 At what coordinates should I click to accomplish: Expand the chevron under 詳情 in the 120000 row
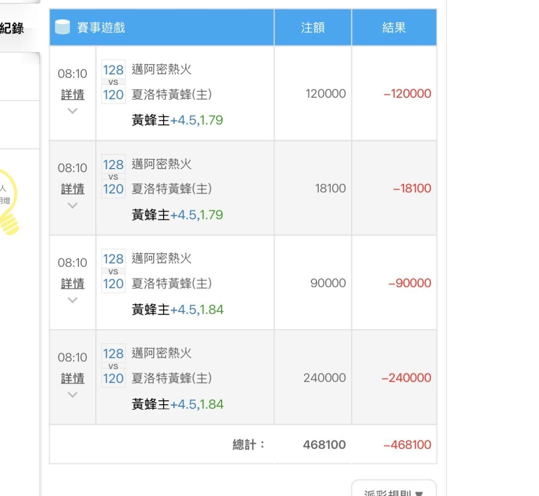click(x=72, y=111)
